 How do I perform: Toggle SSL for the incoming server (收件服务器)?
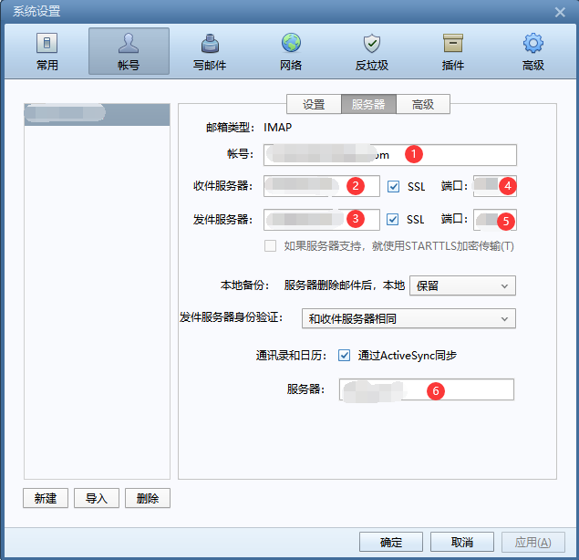point(394,186)
